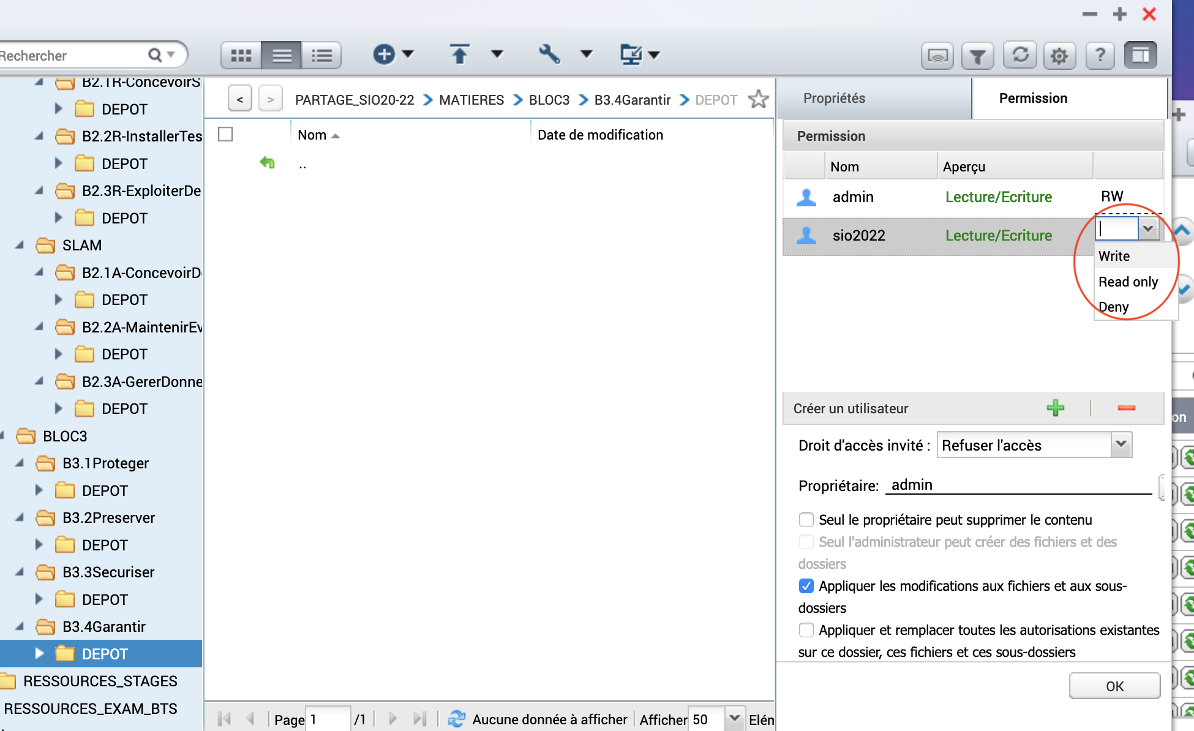Uncheck apply changes to files and subfolders

coord(806,586)
